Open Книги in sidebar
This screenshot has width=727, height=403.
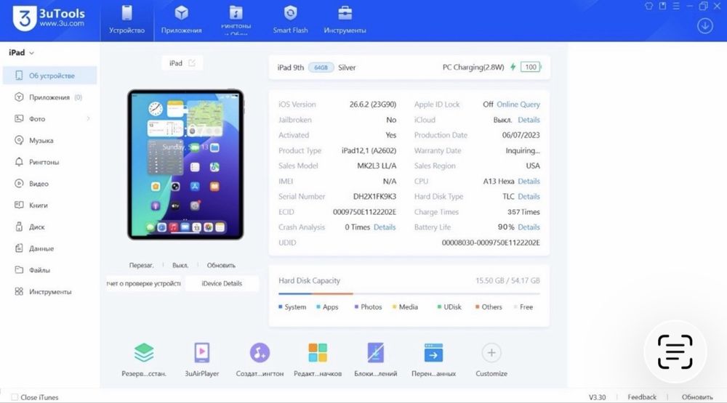point(50,205)
